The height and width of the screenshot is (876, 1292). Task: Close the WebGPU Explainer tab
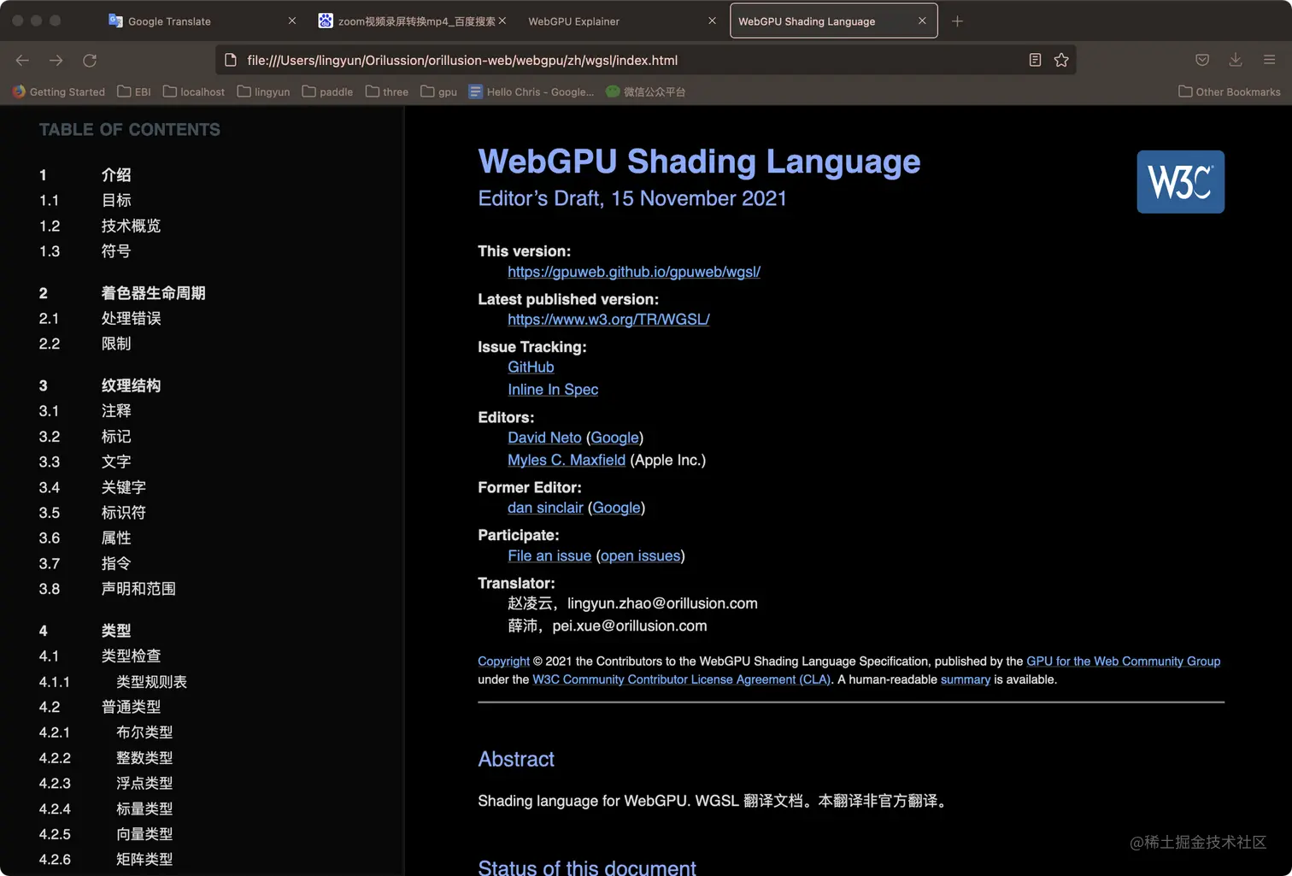point(712,21)
